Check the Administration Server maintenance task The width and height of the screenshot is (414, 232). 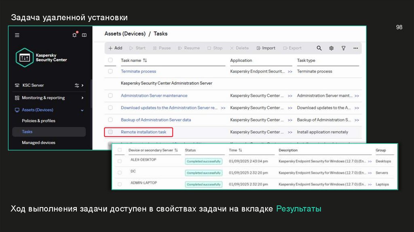[x=110, y=95]
